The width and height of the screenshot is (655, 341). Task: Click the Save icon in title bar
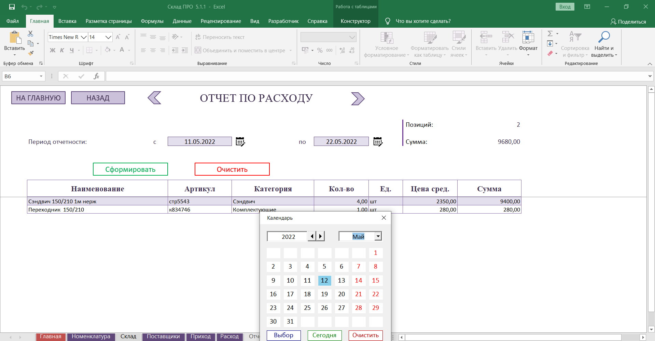click(x=12, y=7)
